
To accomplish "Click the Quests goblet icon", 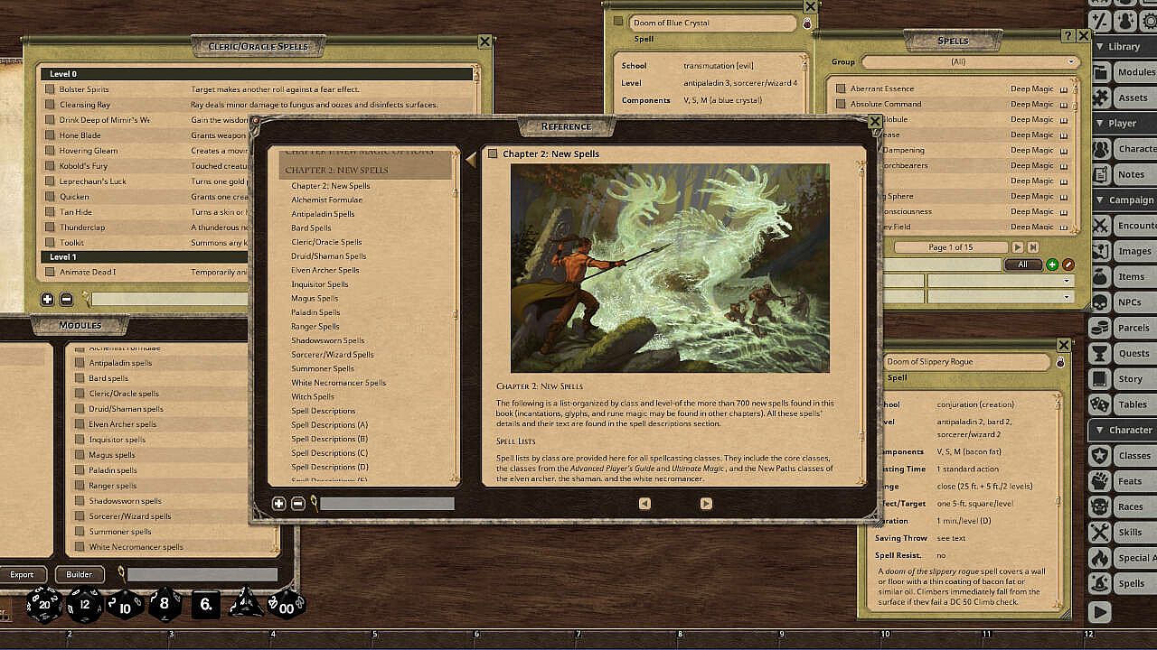I will 1100,353.
